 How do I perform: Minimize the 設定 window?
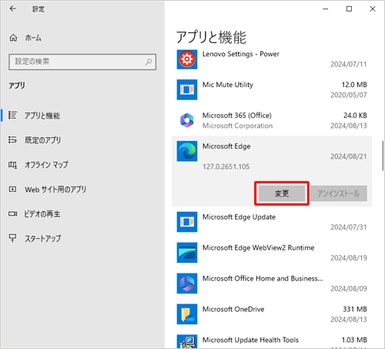(x=326, y=9)
